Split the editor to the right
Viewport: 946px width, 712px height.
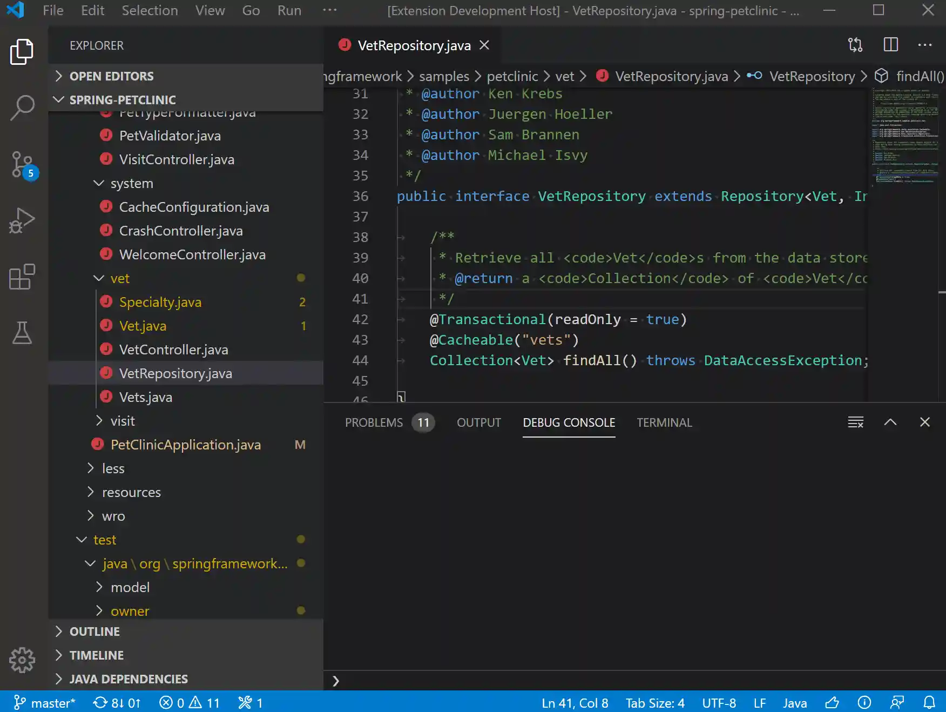(x=890, y=45)
